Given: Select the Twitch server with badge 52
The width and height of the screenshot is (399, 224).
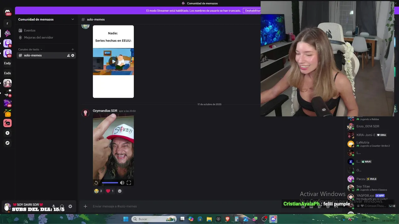Looking at the screenshot, I should click(7, 53).
